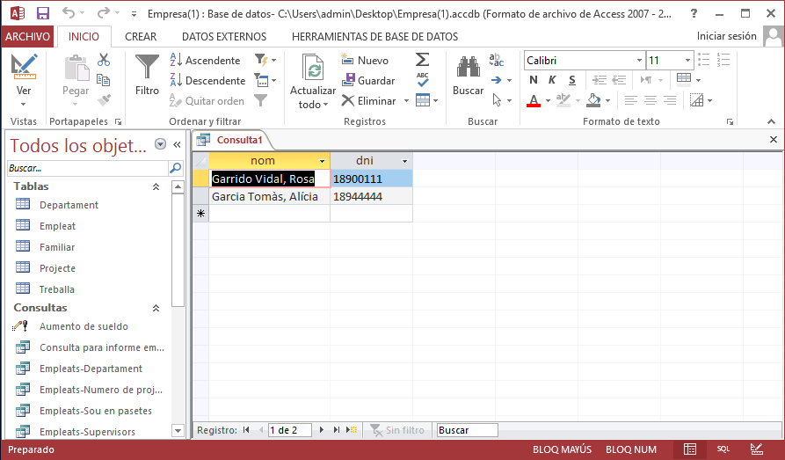Open the CREAR ribbon tab
This screenshot has height=460, width=785.
(x=141, y=37)
